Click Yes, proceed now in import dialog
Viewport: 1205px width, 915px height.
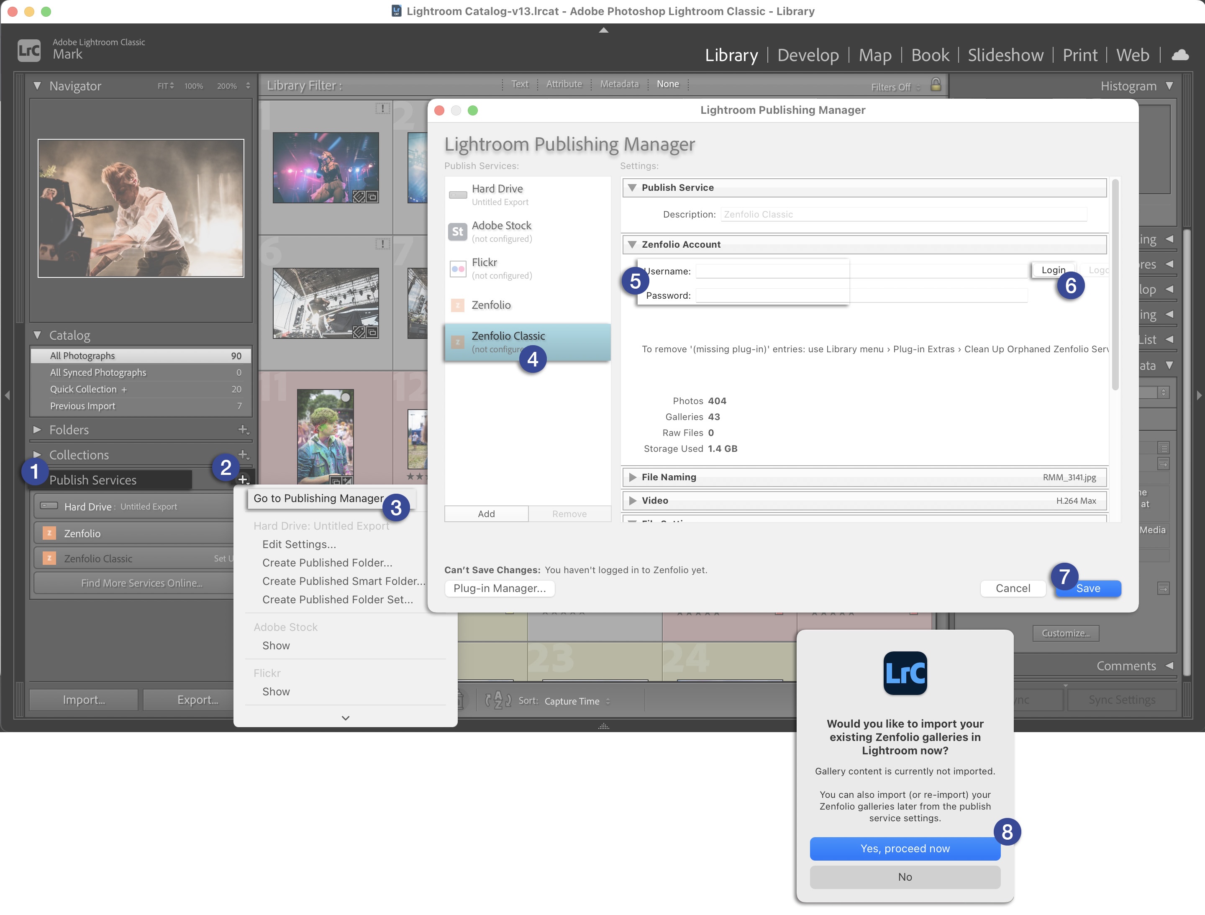click(905, 848)
